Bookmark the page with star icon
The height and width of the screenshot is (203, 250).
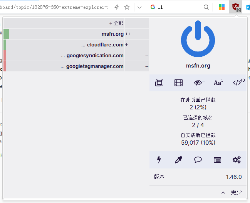(x=127, y=7)
